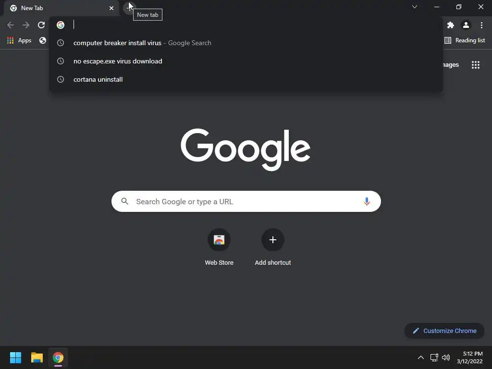Expand the tab search chevron

(x=415, y=7)
